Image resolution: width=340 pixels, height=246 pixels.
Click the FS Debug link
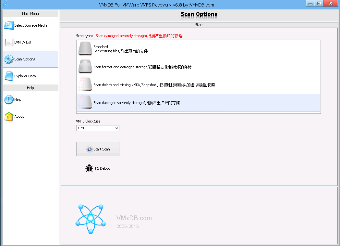(x=103, y=168)
